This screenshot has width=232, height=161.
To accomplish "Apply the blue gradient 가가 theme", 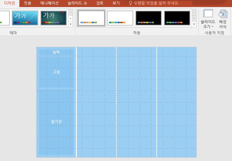I will pos(25,18).
